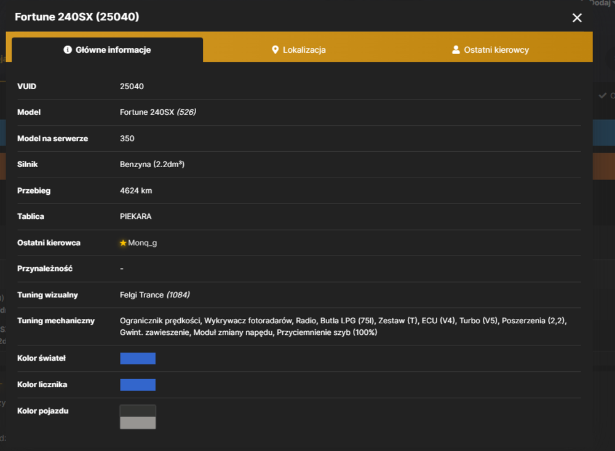Select the blue Kolor licznika swatch
The width and height of the screenshot is (615, 451).
[138, 385]
